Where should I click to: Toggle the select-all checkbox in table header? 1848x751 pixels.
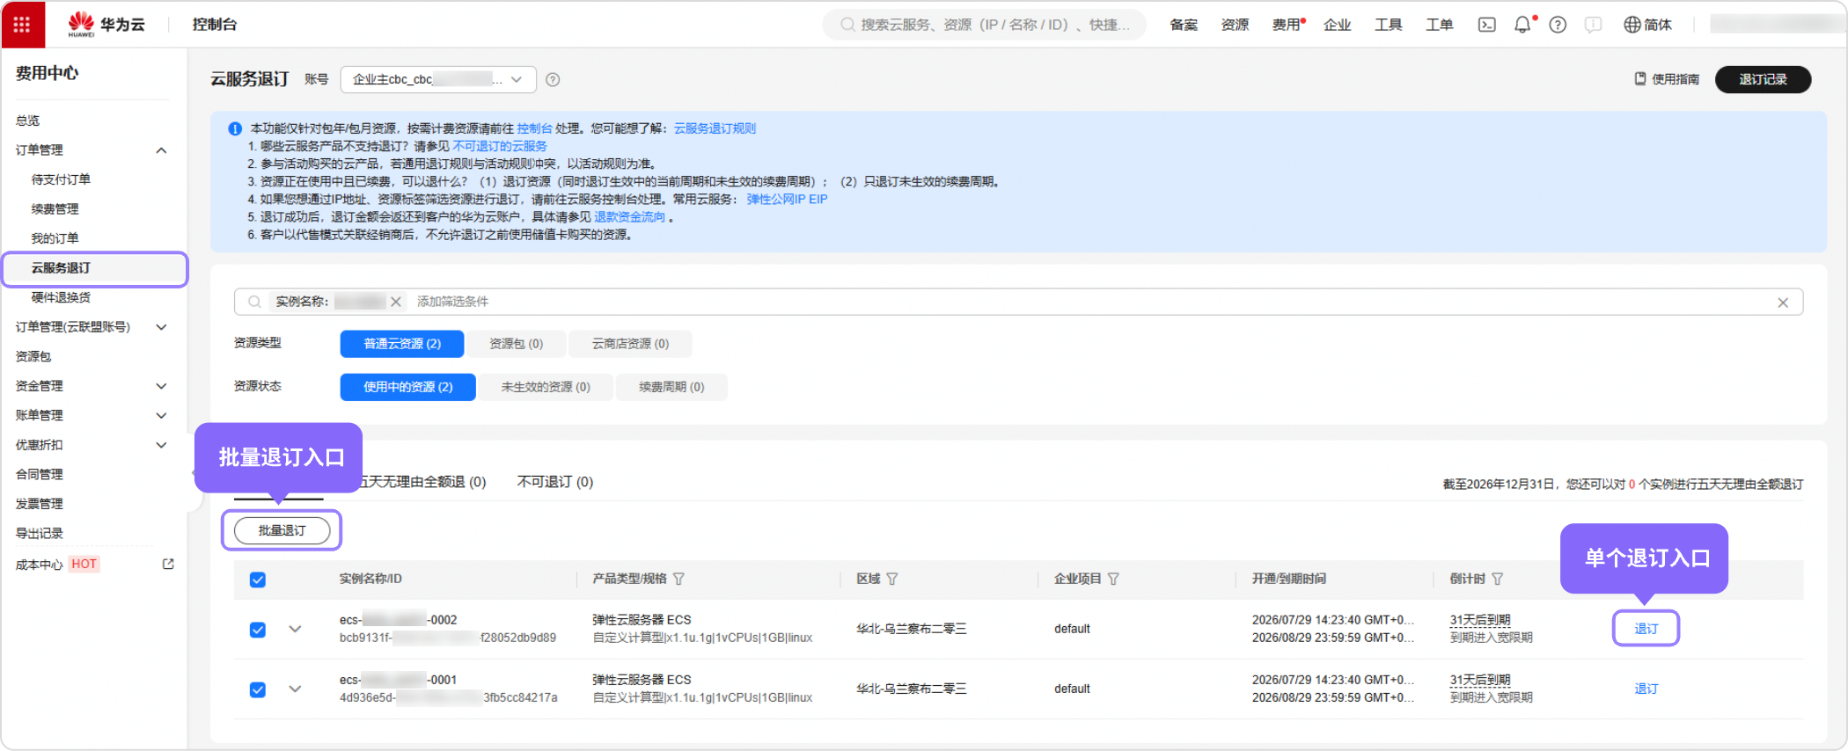[258, 580]
